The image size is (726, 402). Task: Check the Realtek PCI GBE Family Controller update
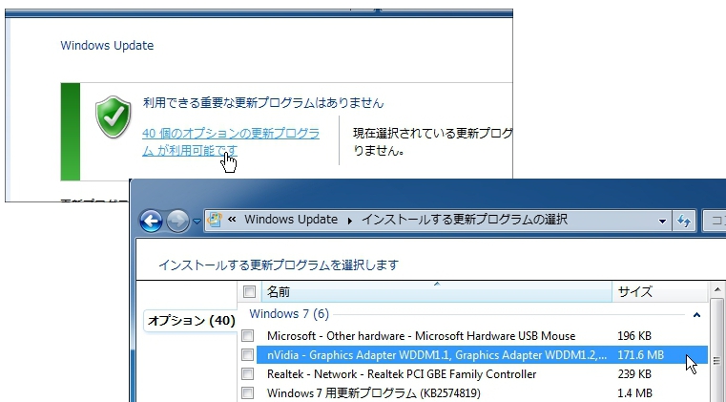[x=248, y=373]
